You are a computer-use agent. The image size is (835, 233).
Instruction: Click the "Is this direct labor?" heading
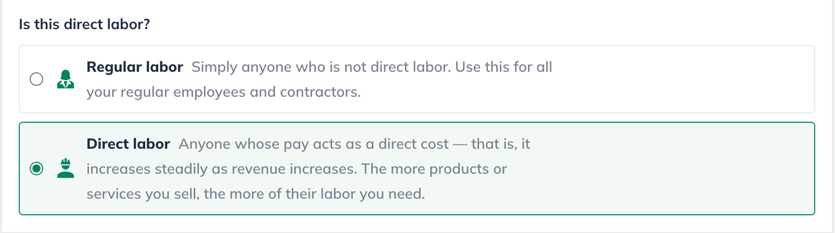pyautogui.click(x=84, y=24)
